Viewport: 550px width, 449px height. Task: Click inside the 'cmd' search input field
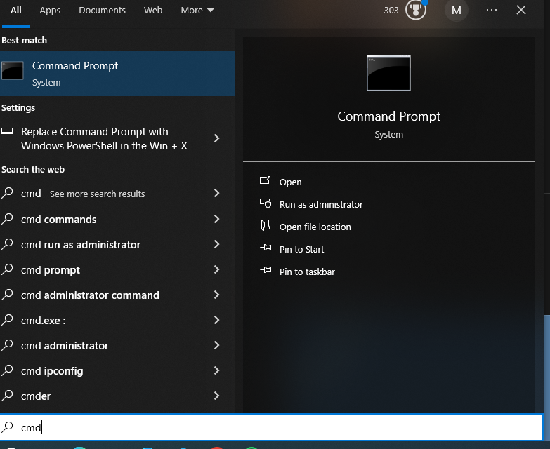point(272,427)
